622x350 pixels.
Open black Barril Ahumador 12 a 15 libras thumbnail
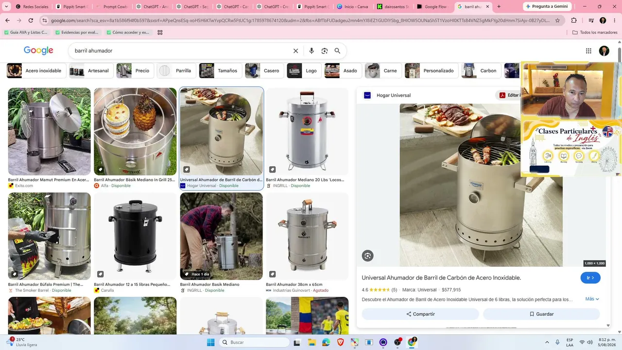pyautogui.click(x=135, y=236)
